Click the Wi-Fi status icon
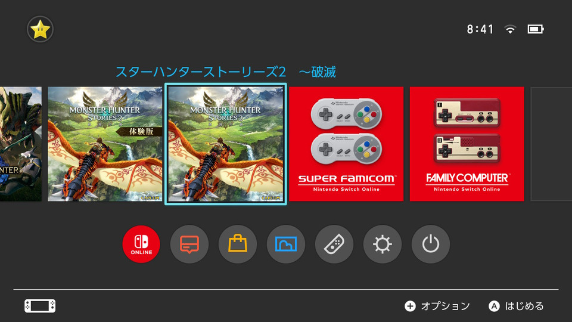 point(510,29)
